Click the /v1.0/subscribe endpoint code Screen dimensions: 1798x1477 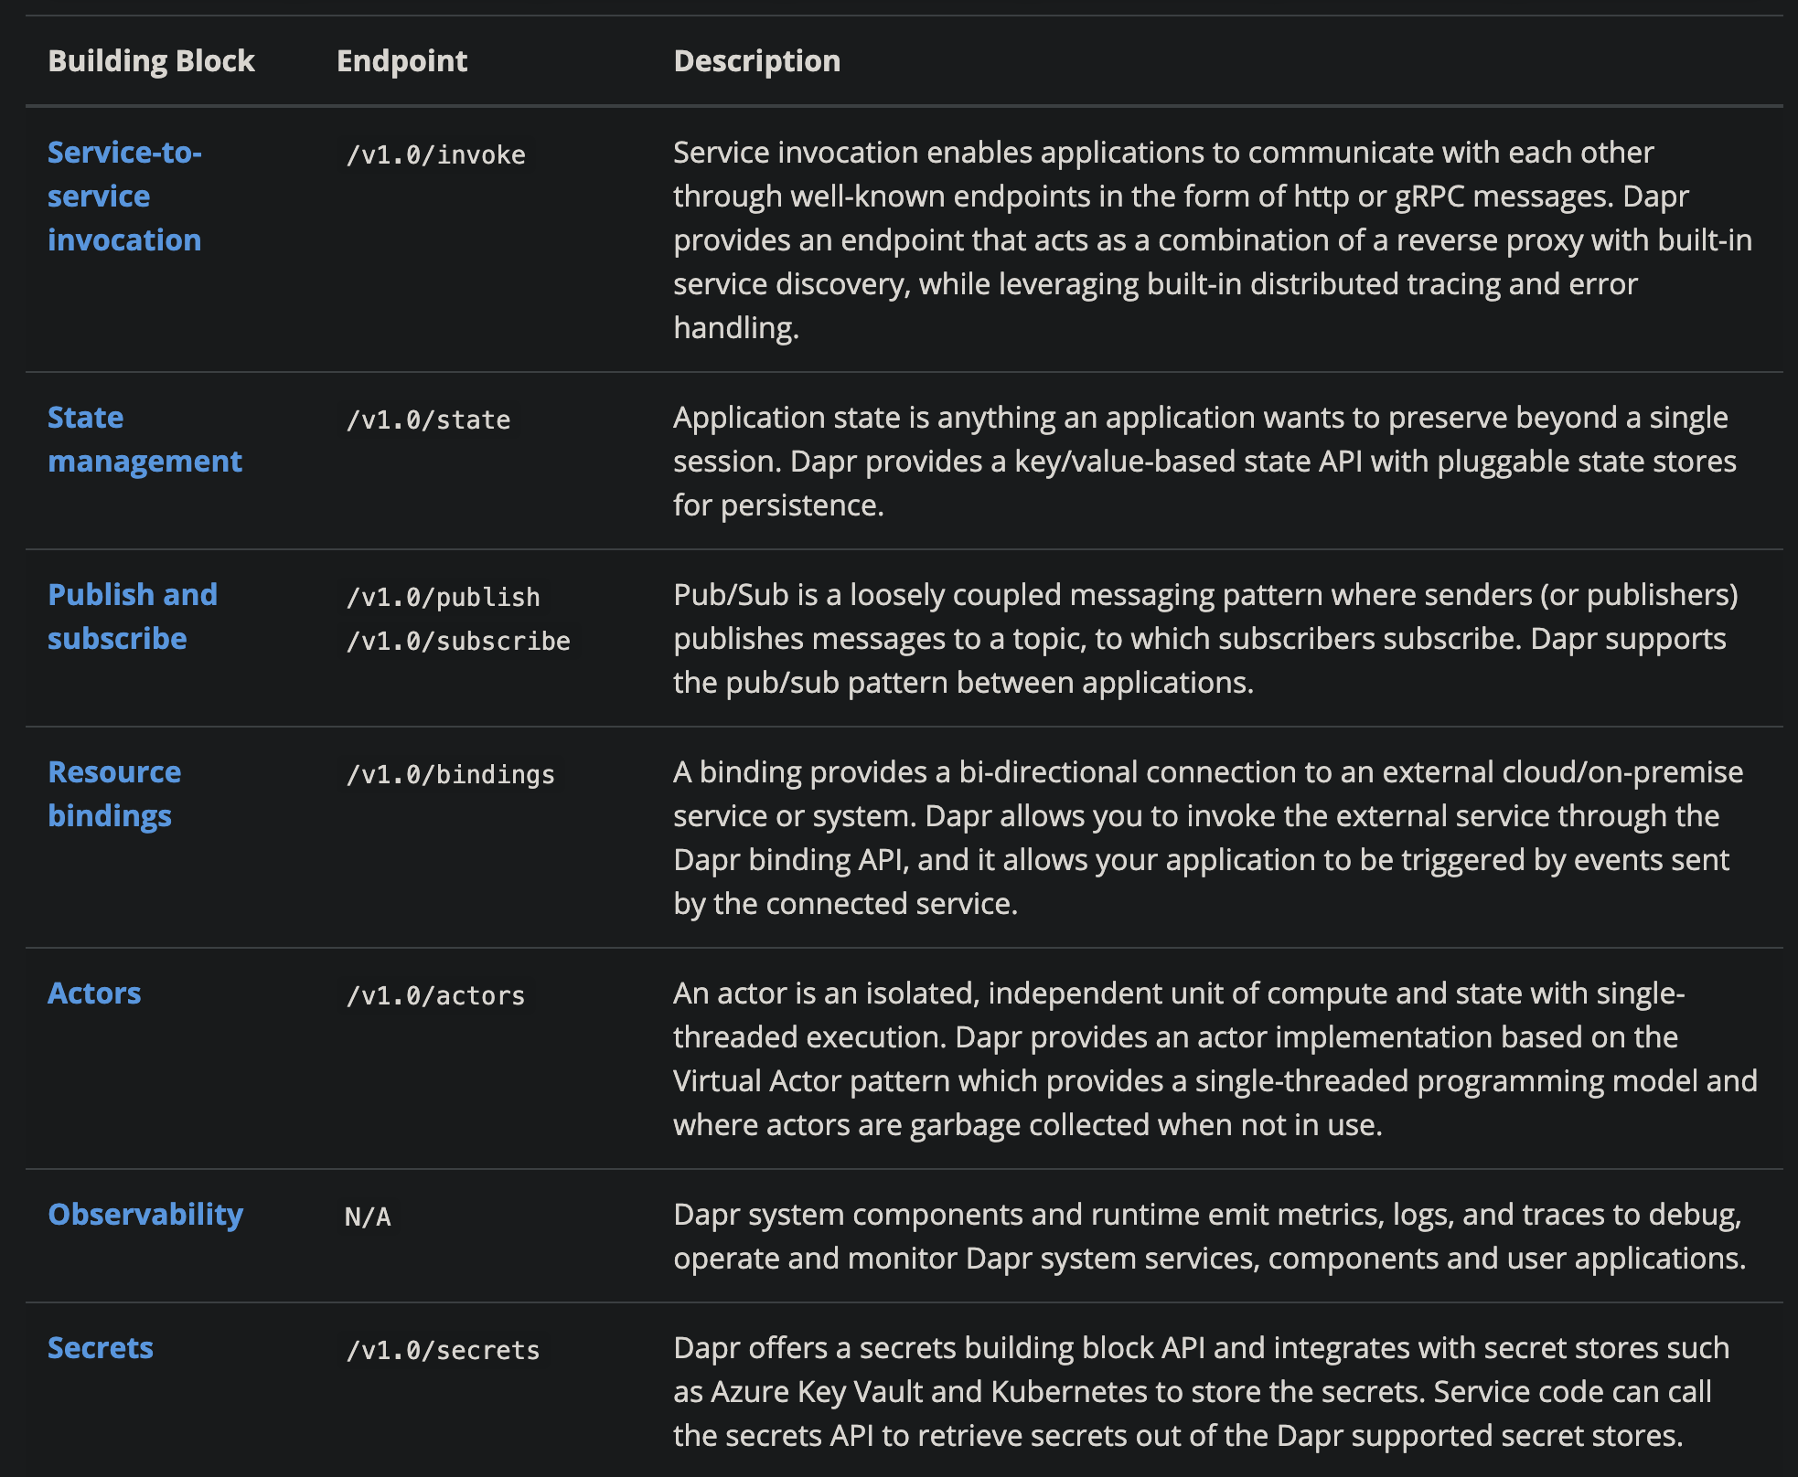click(x=457, y=641)
